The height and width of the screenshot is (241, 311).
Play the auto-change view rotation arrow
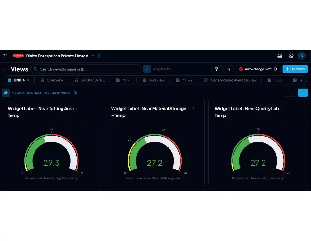pyautogui.click(x=276, y=69)
